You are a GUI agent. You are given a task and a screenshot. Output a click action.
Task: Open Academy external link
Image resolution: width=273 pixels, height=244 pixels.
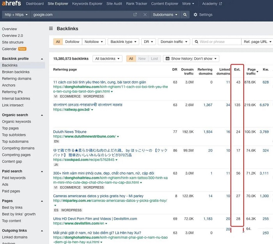click(x=212, y=4)
